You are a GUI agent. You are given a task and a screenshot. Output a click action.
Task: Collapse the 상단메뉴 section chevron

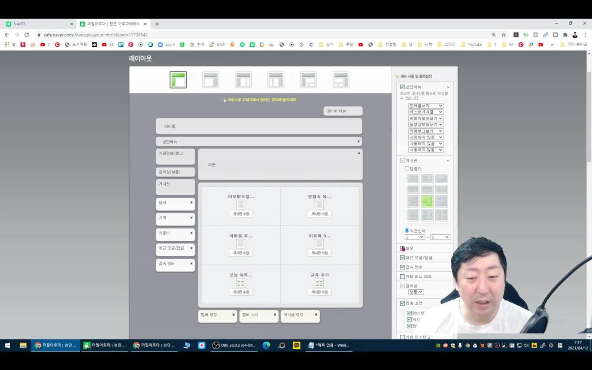pos(448,87)
